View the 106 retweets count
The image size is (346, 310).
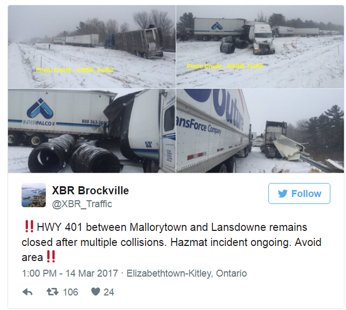coord(71,292)
